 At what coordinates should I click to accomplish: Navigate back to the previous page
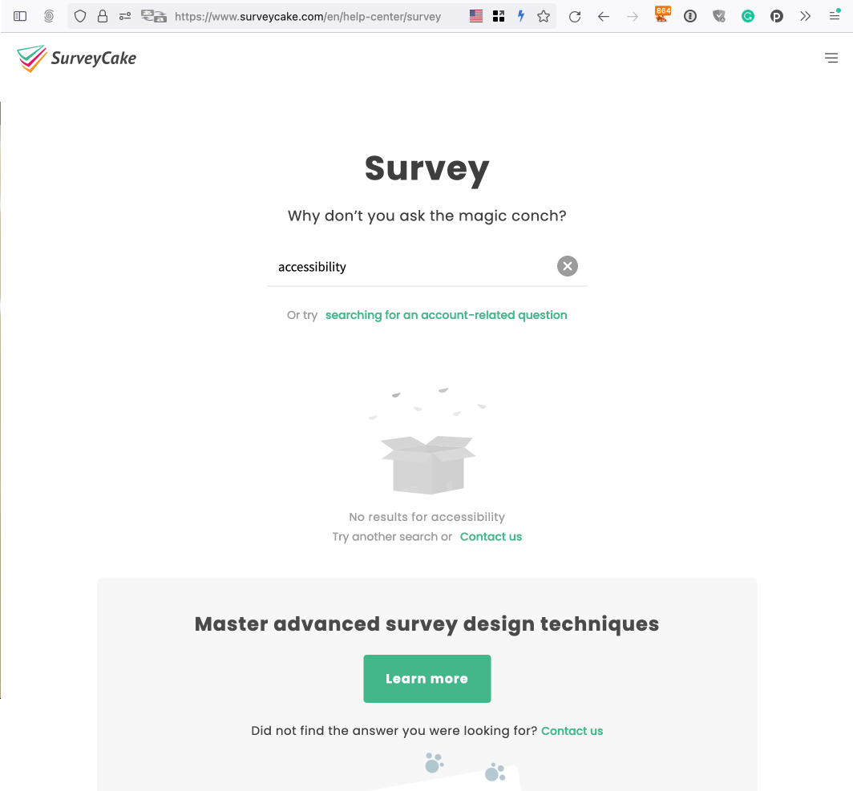pos(604,16)
